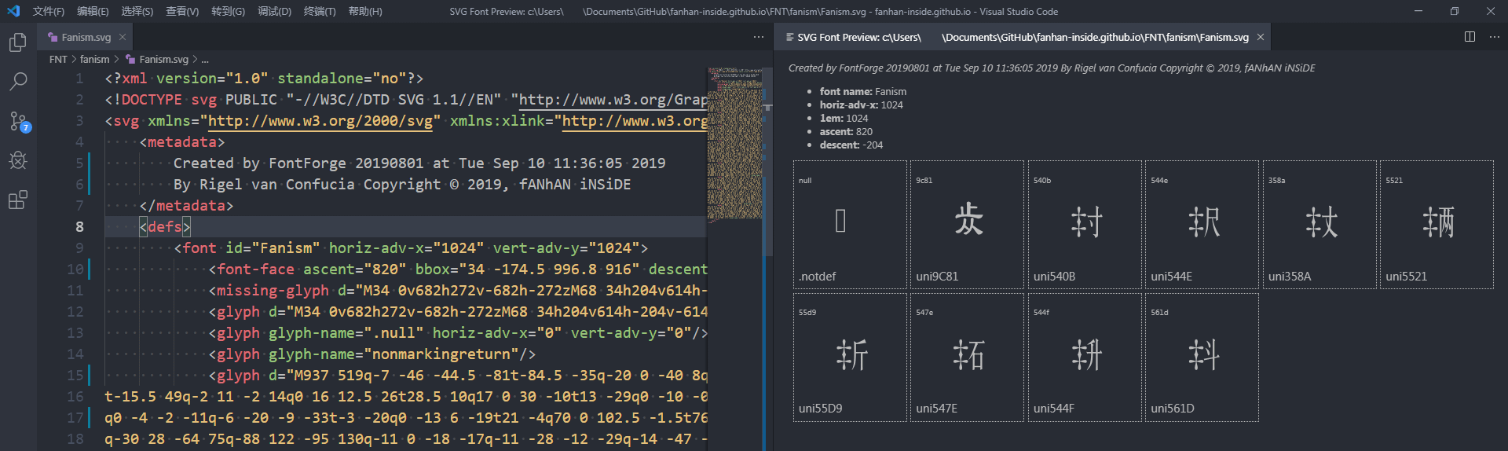
Task: Close the Fanism.svg editor tab
Action: pos(123,37)
